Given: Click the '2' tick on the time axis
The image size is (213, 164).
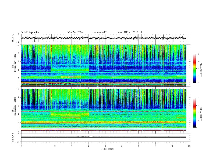Looking at the screenshot, I should pyautogui.click(x=55, y=146).
